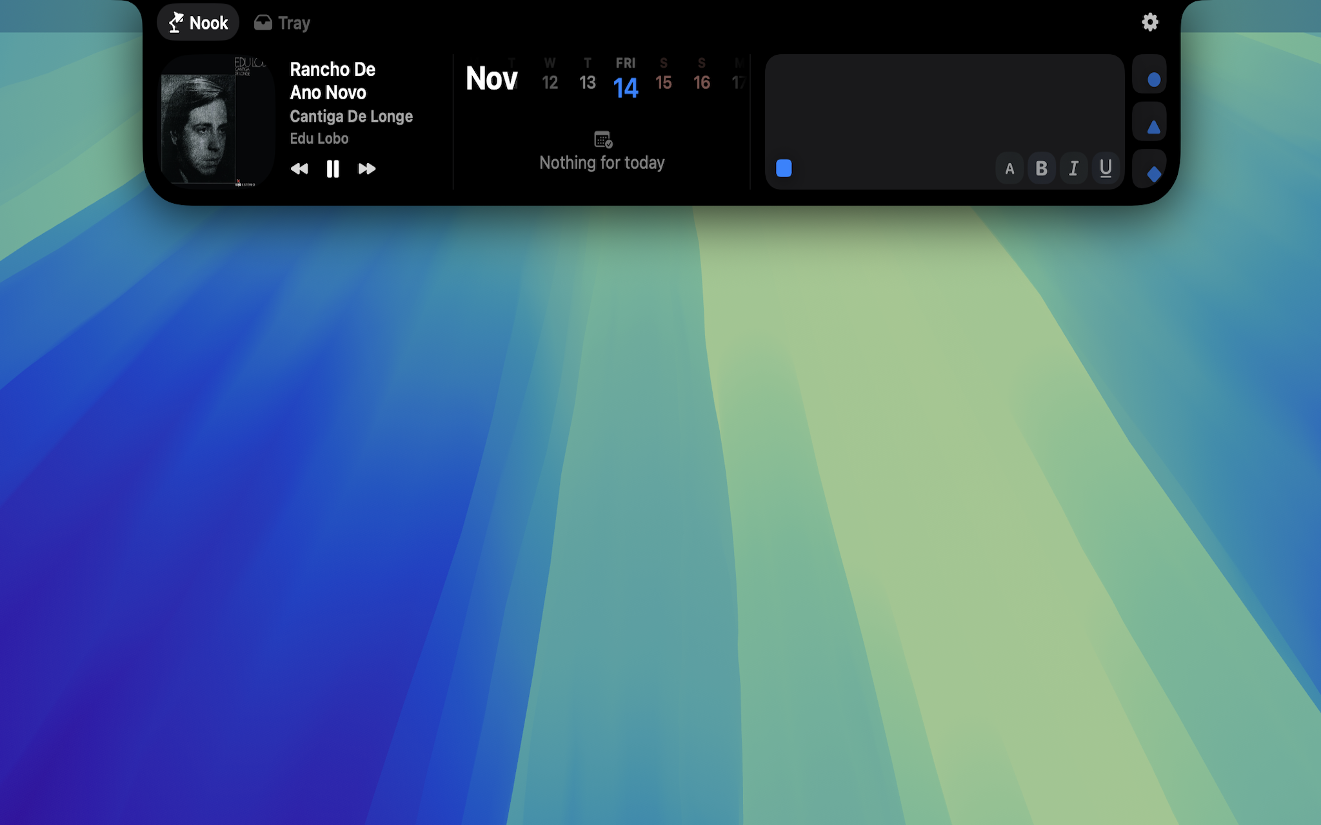Go back to previous track
The width and height of the screenshot is (1321, 825).
coord(299,169)
